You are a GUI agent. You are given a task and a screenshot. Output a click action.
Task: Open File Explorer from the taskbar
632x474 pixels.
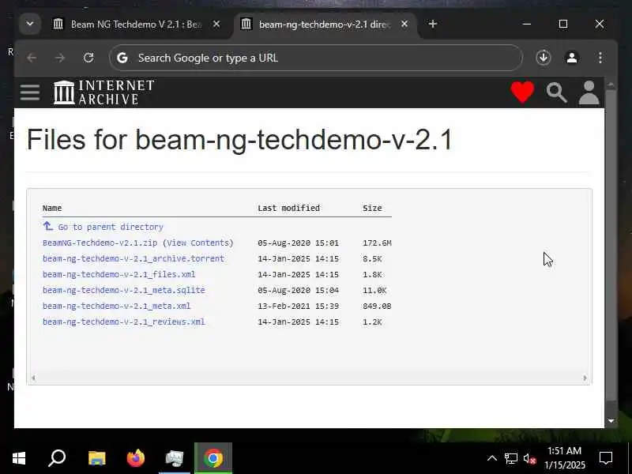(96, 458)
